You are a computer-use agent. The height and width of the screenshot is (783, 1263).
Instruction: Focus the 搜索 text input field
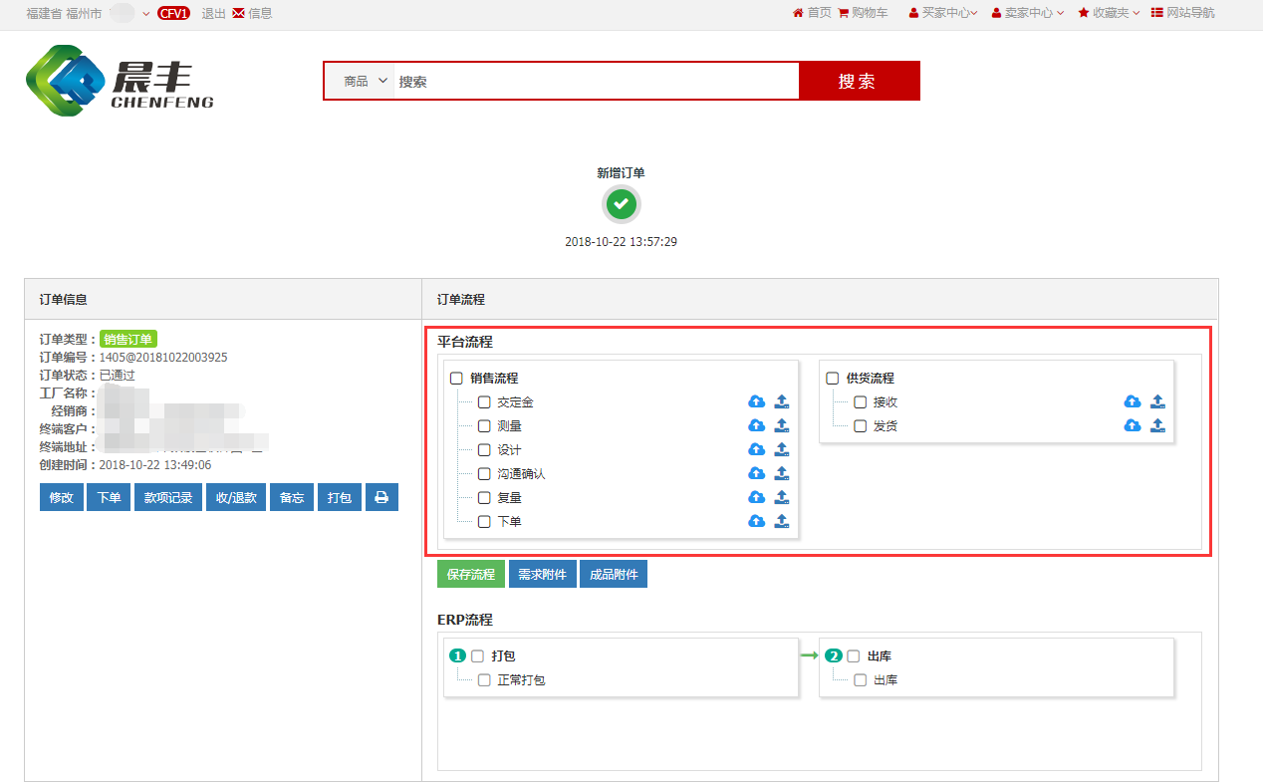click(596, 82)
